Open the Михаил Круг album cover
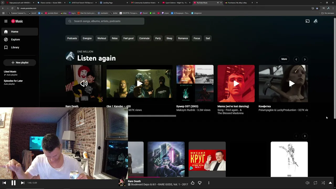 pos(207,159)
